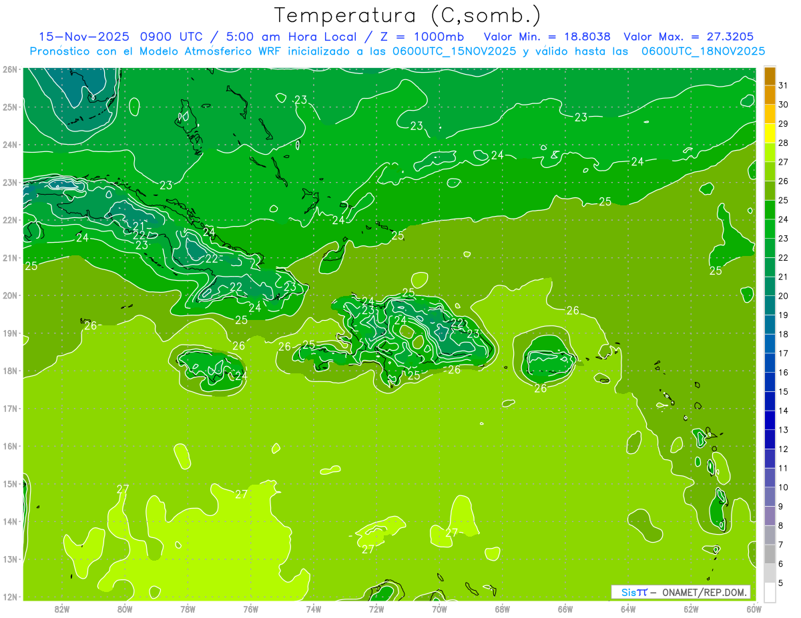Image resolution: width=801 pixels, height=618 pixels.
Task: Click the '66W' longitude axis label
Action: click(565, 609)
